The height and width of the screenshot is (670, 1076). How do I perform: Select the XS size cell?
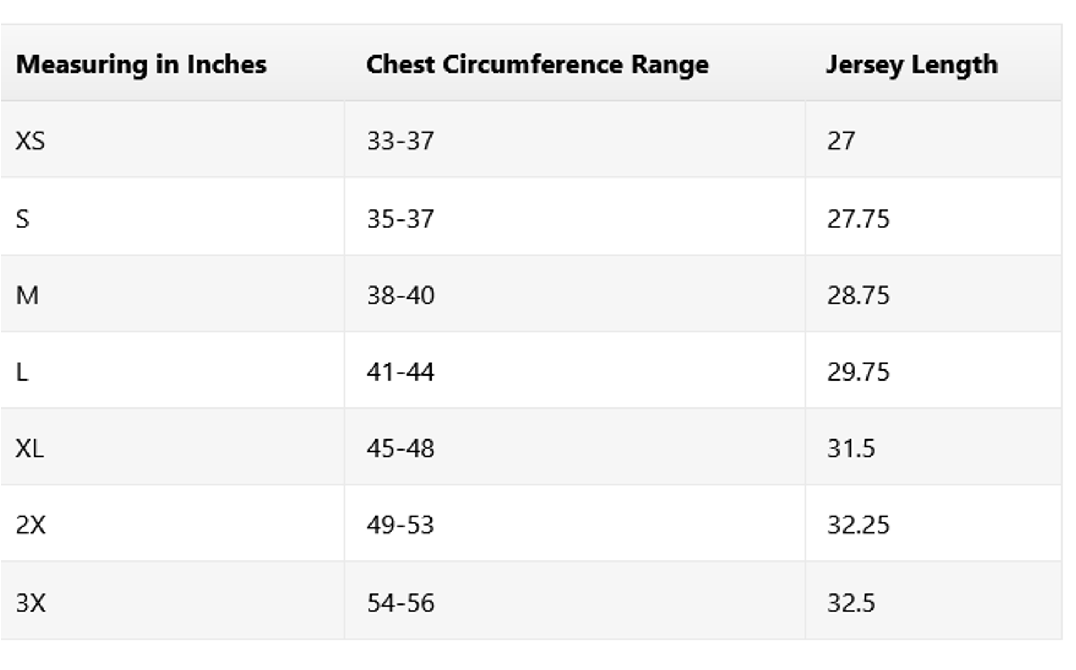coord(30,140)
